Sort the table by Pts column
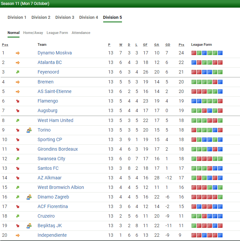Viewport: 240px width, 241px height. [181, 45]
